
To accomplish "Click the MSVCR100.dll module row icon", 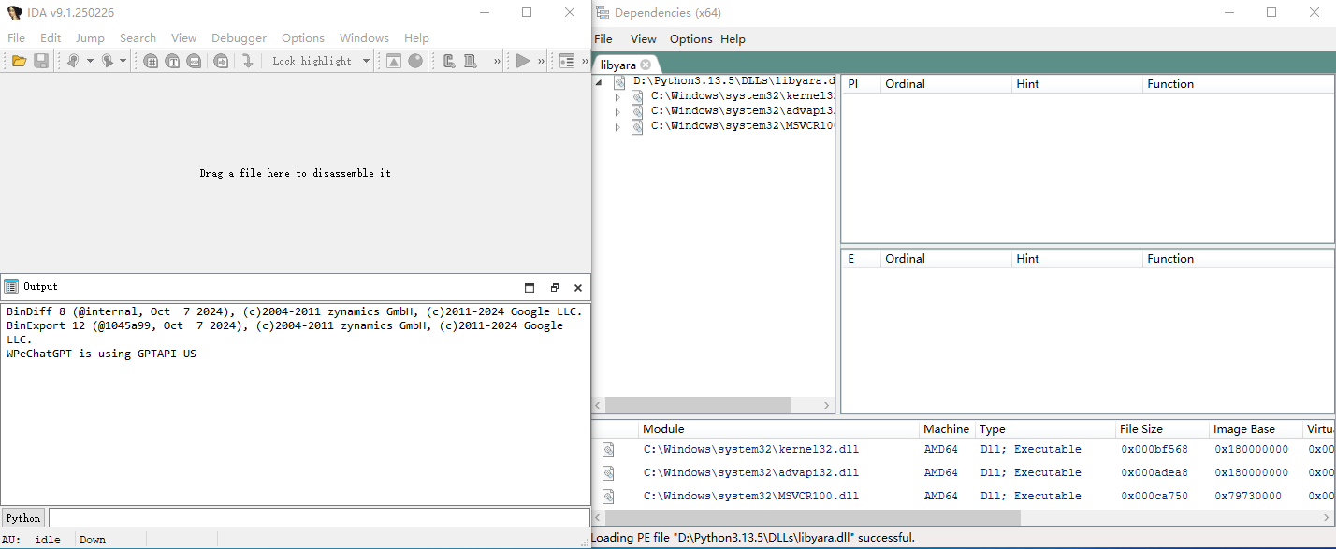I will point(608,497).
